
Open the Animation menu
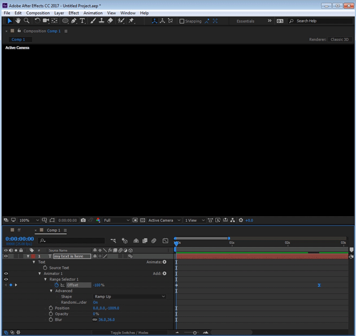[93, 13]
